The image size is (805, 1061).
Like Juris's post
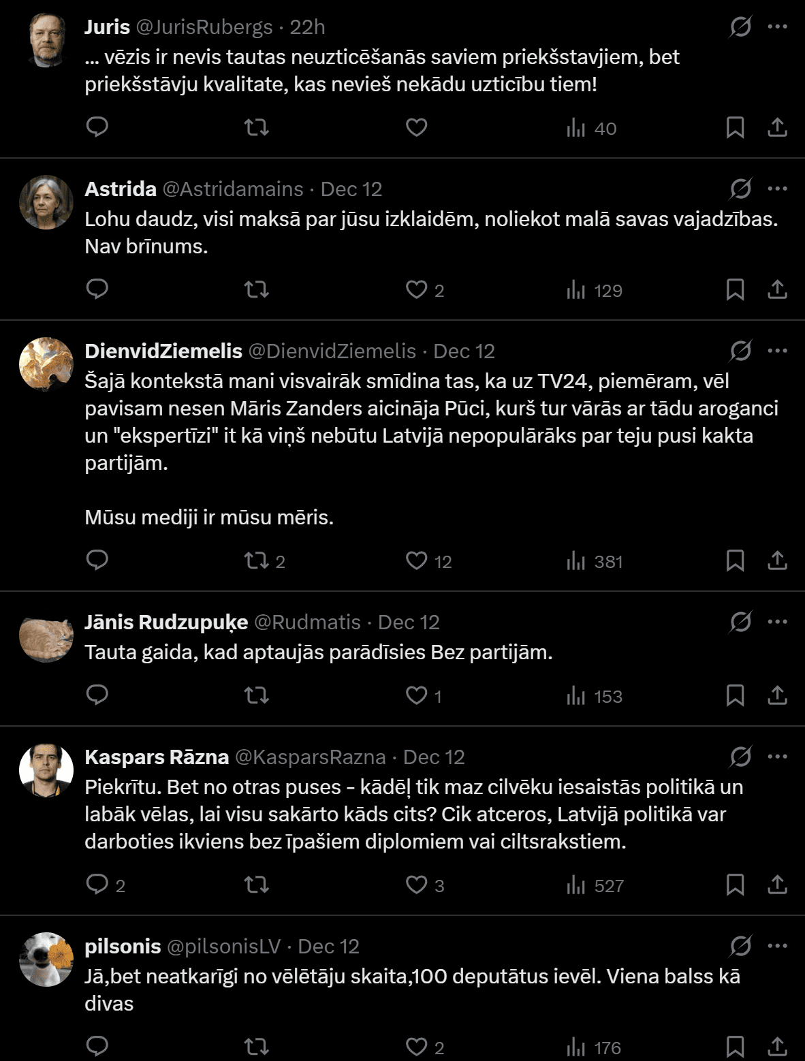click(x=416, y=127)
